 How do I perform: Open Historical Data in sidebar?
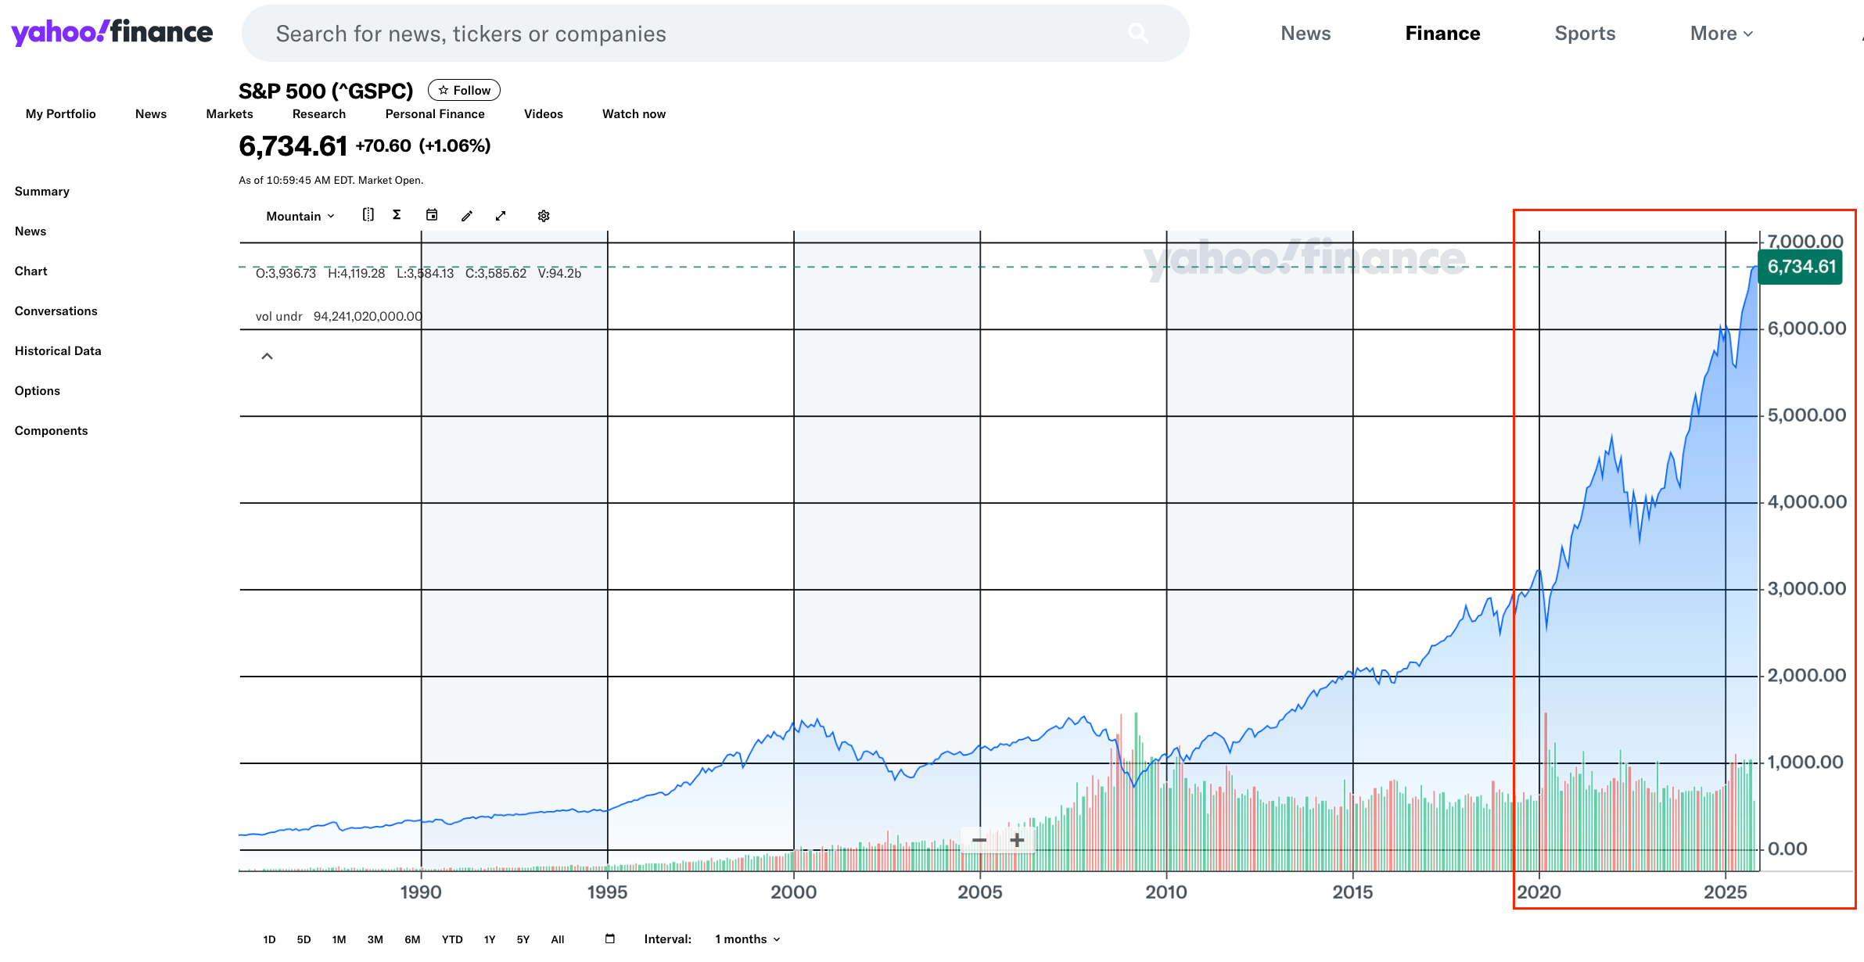pos(58,350)
